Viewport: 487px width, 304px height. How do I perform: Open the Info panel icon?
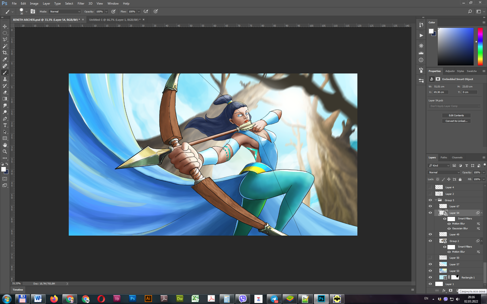click(421, 60)
